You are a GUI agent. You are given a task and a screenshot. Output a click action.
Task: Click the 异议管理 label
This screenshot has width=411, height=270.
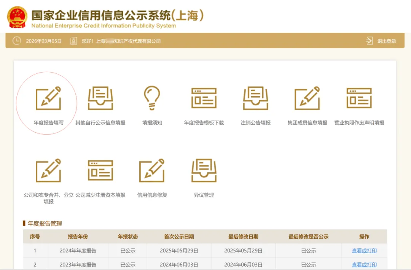point(204,195)
